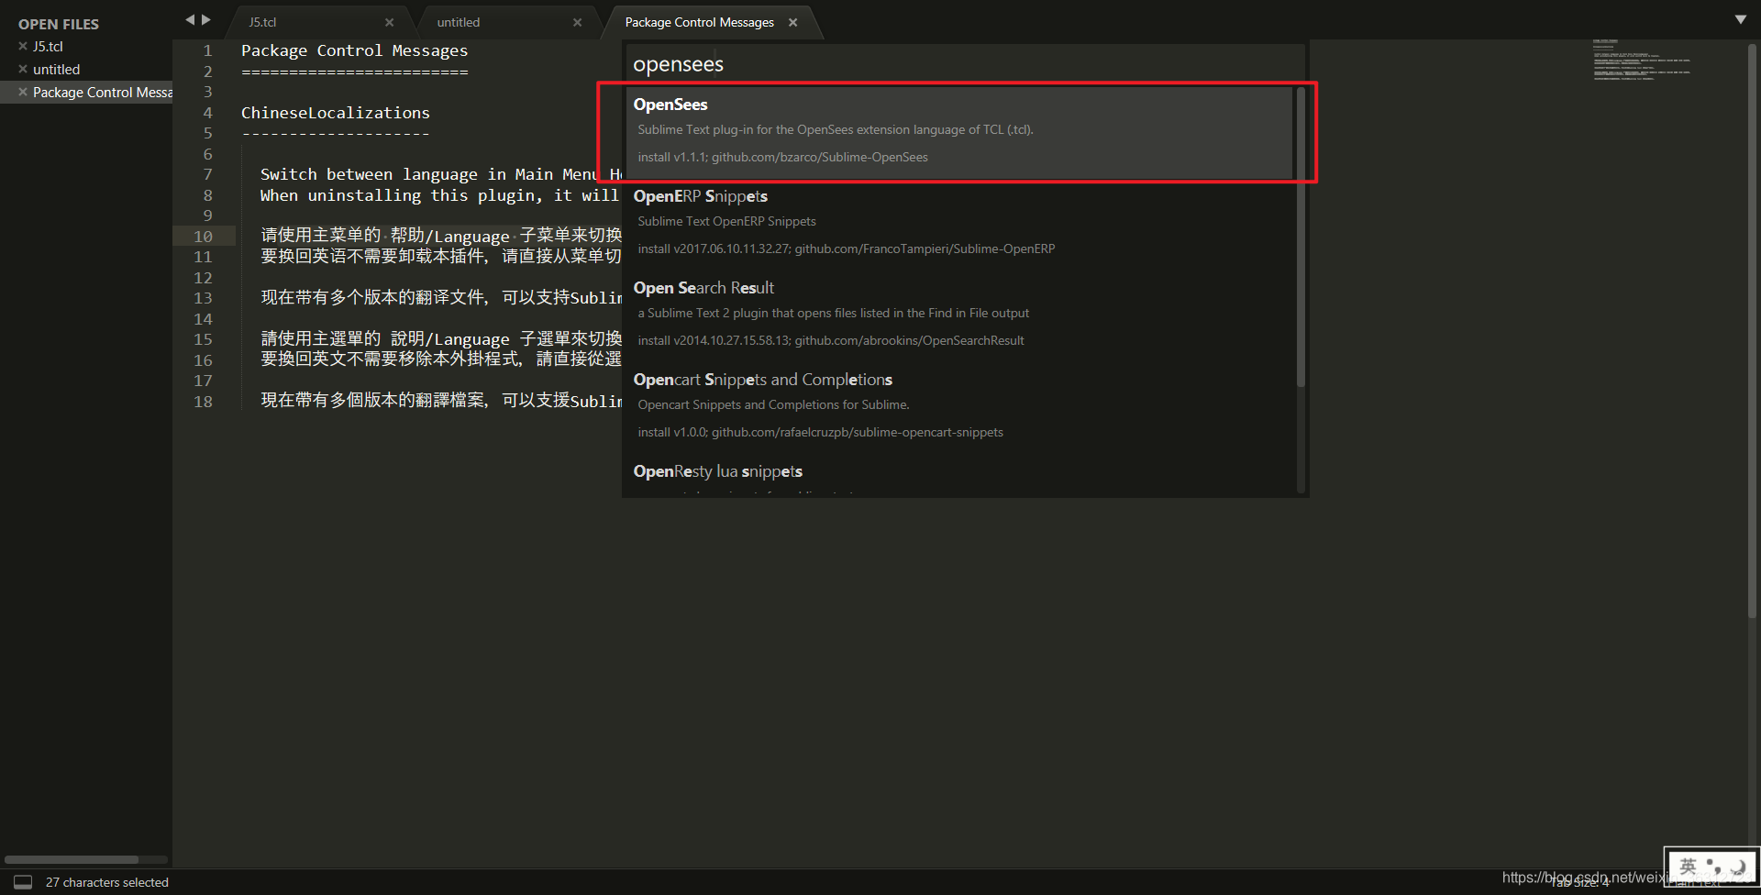
Task: Click the 'When uninstalling this plugin' line
Action: [440, 195]
